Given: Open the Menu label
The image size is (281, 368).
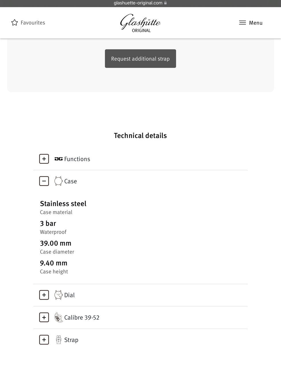Looking at the screenshot, I should pos(256,23).
